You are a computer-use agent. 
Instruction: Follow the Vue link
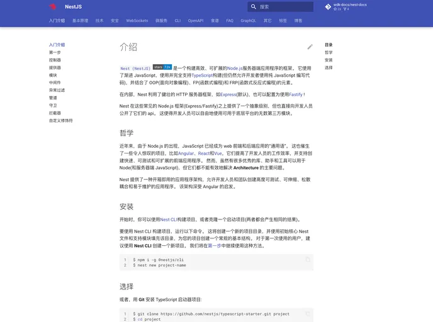(218, 153)
